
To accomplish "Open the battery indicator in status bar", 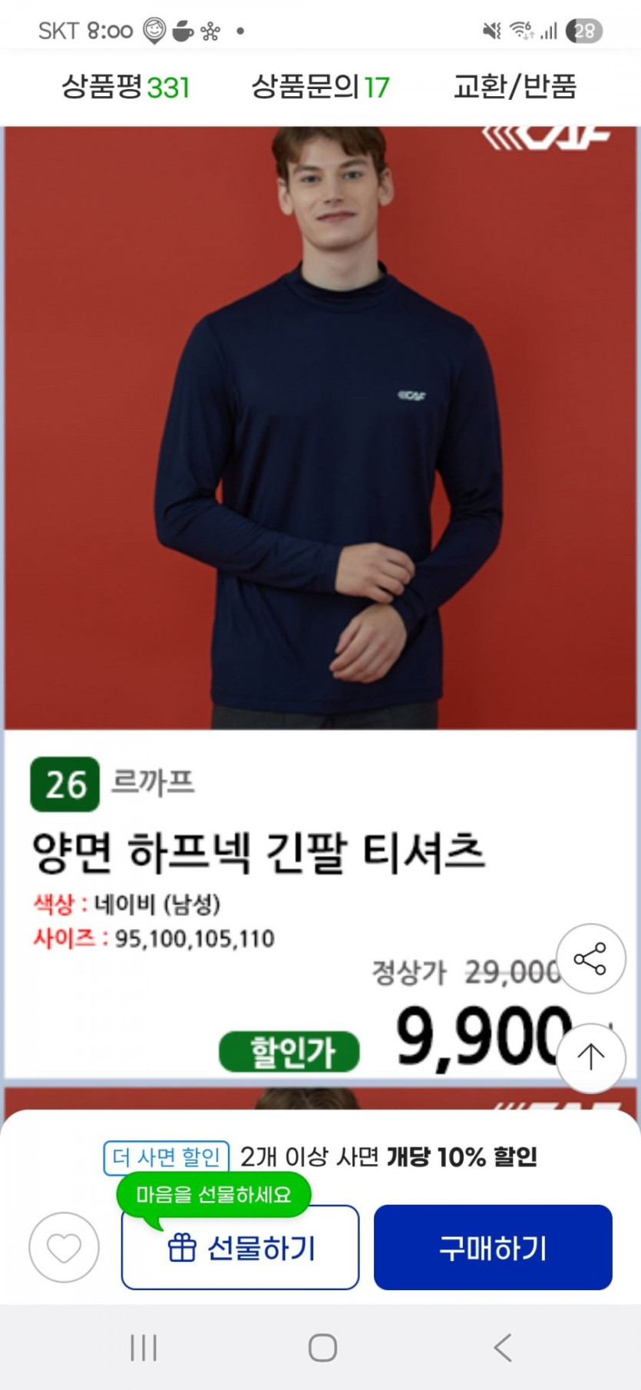I will point(584,31).
